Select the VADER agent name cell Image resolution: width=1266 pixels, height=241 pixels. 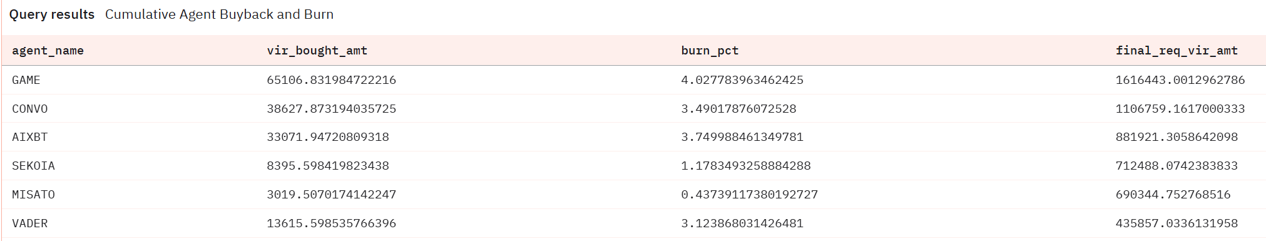(x=30, y=223)
